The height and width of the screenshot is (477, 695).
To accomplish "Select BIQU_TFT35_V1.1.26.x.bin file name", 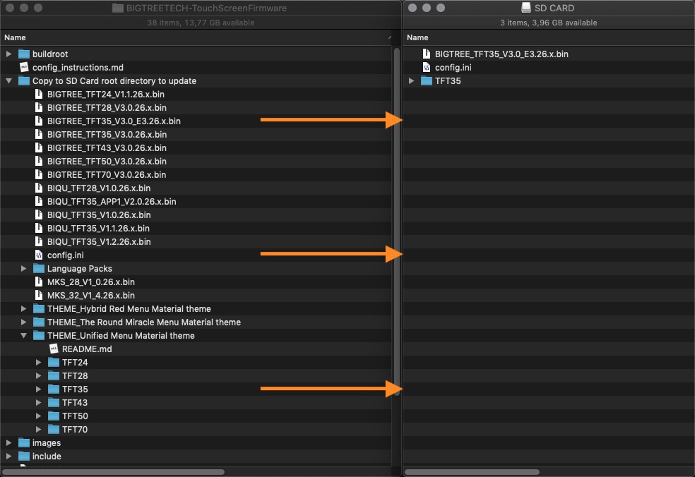I will click(98, 229).
